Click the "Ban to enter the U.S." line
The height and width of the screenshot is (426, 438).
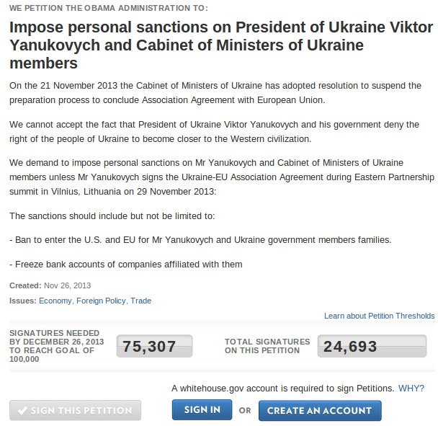(x=200, y=239)
